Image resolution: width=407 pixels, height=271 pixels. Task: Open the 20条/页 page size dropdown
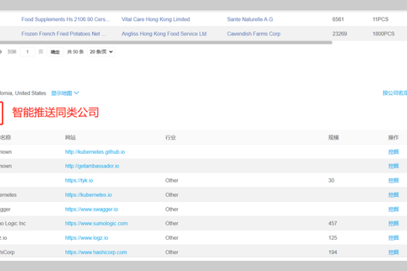[101, 51]
